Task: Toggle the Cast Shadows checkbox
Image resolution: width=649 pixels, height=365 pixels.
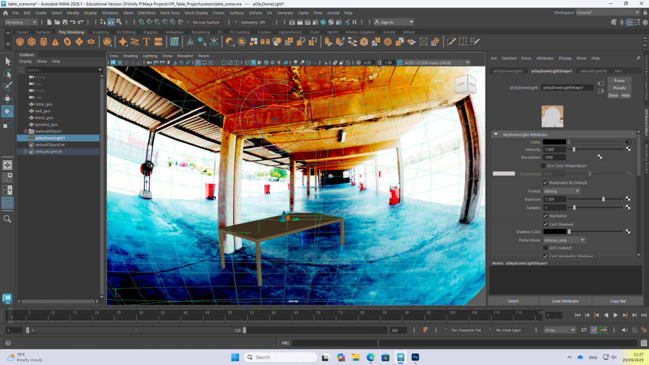Action: click(x=546, y=224)
